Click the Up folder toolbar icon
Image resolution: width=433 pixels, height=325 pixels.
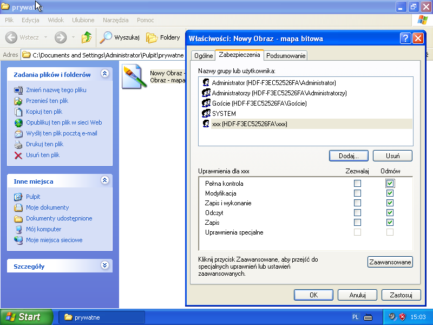coord(87,37)
